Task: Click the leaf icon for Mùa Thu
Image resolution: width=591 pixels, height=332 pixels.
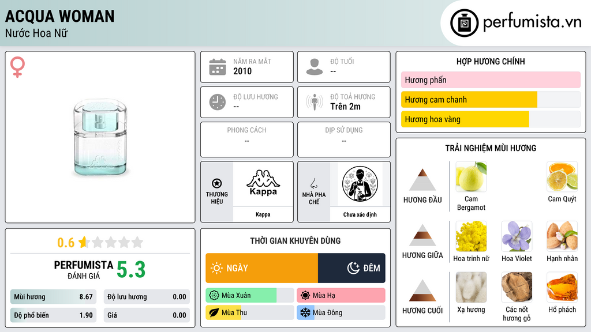Action: point(214,312)
